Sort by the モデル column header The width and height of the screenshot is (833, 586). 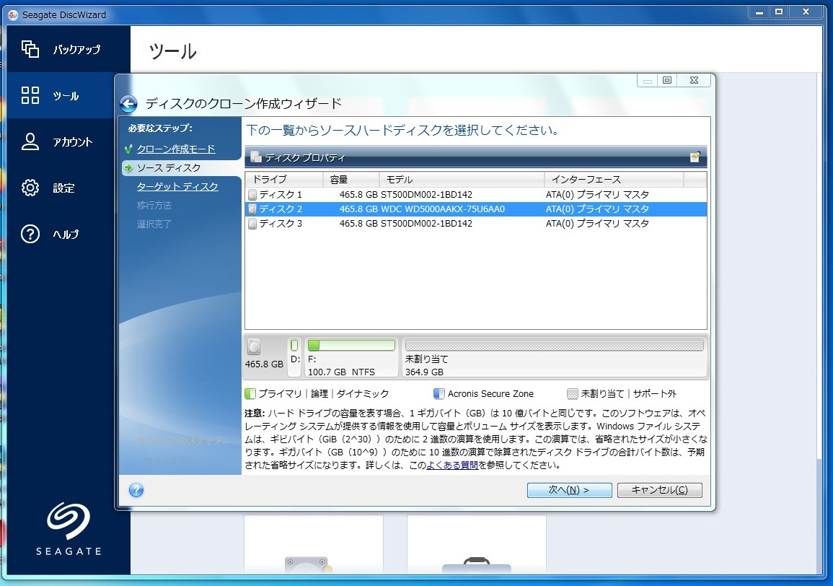point(462,179)
